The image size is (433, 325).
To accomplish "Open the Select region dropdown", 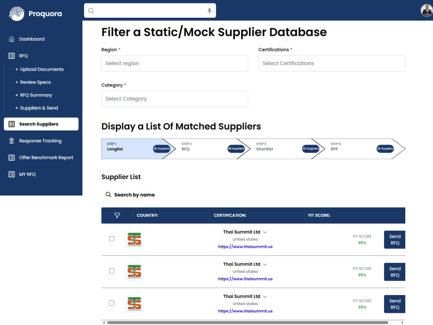I will (x=174, y=64).
